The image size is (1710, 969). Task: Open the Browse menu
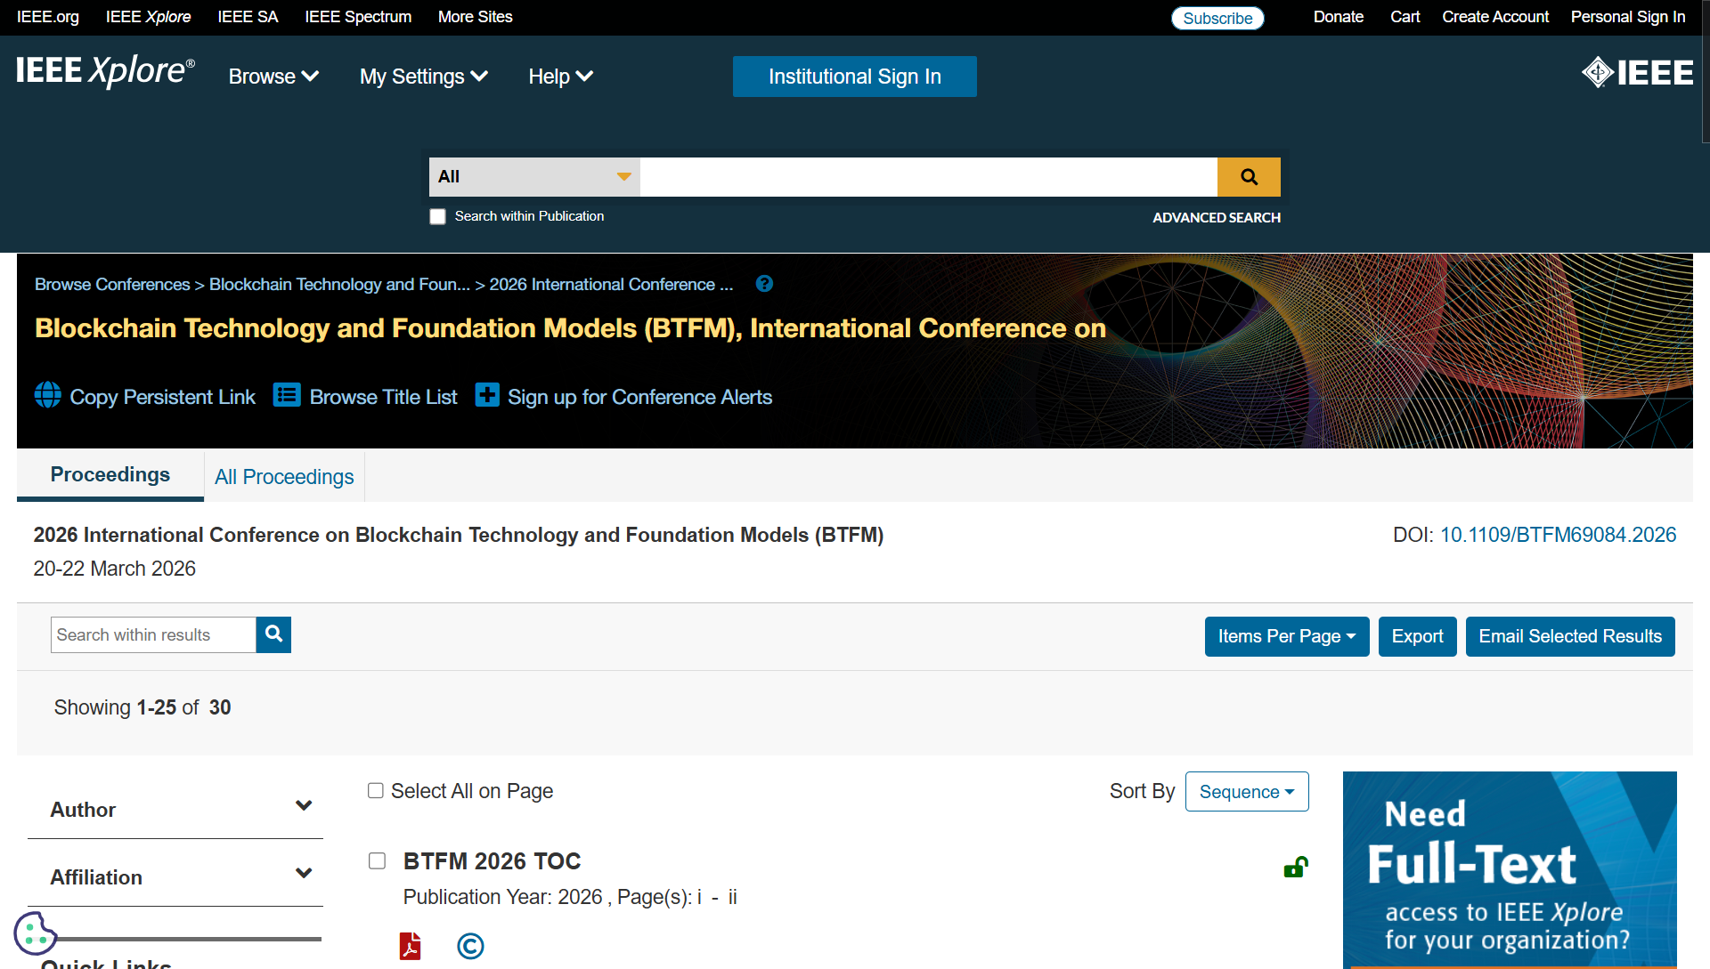[x=273, y=77]
